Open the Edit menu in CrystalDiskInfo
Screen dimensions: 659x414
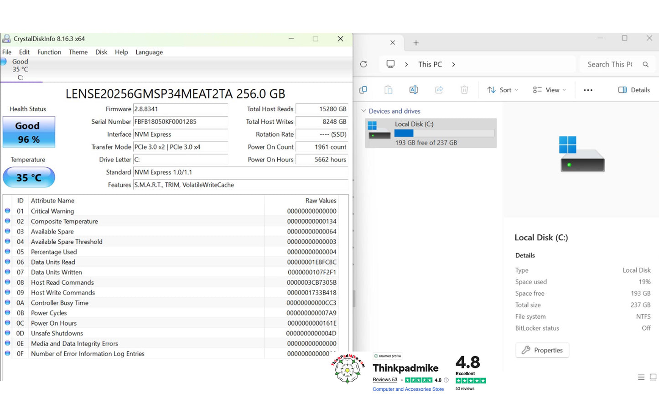pos(24,52)
